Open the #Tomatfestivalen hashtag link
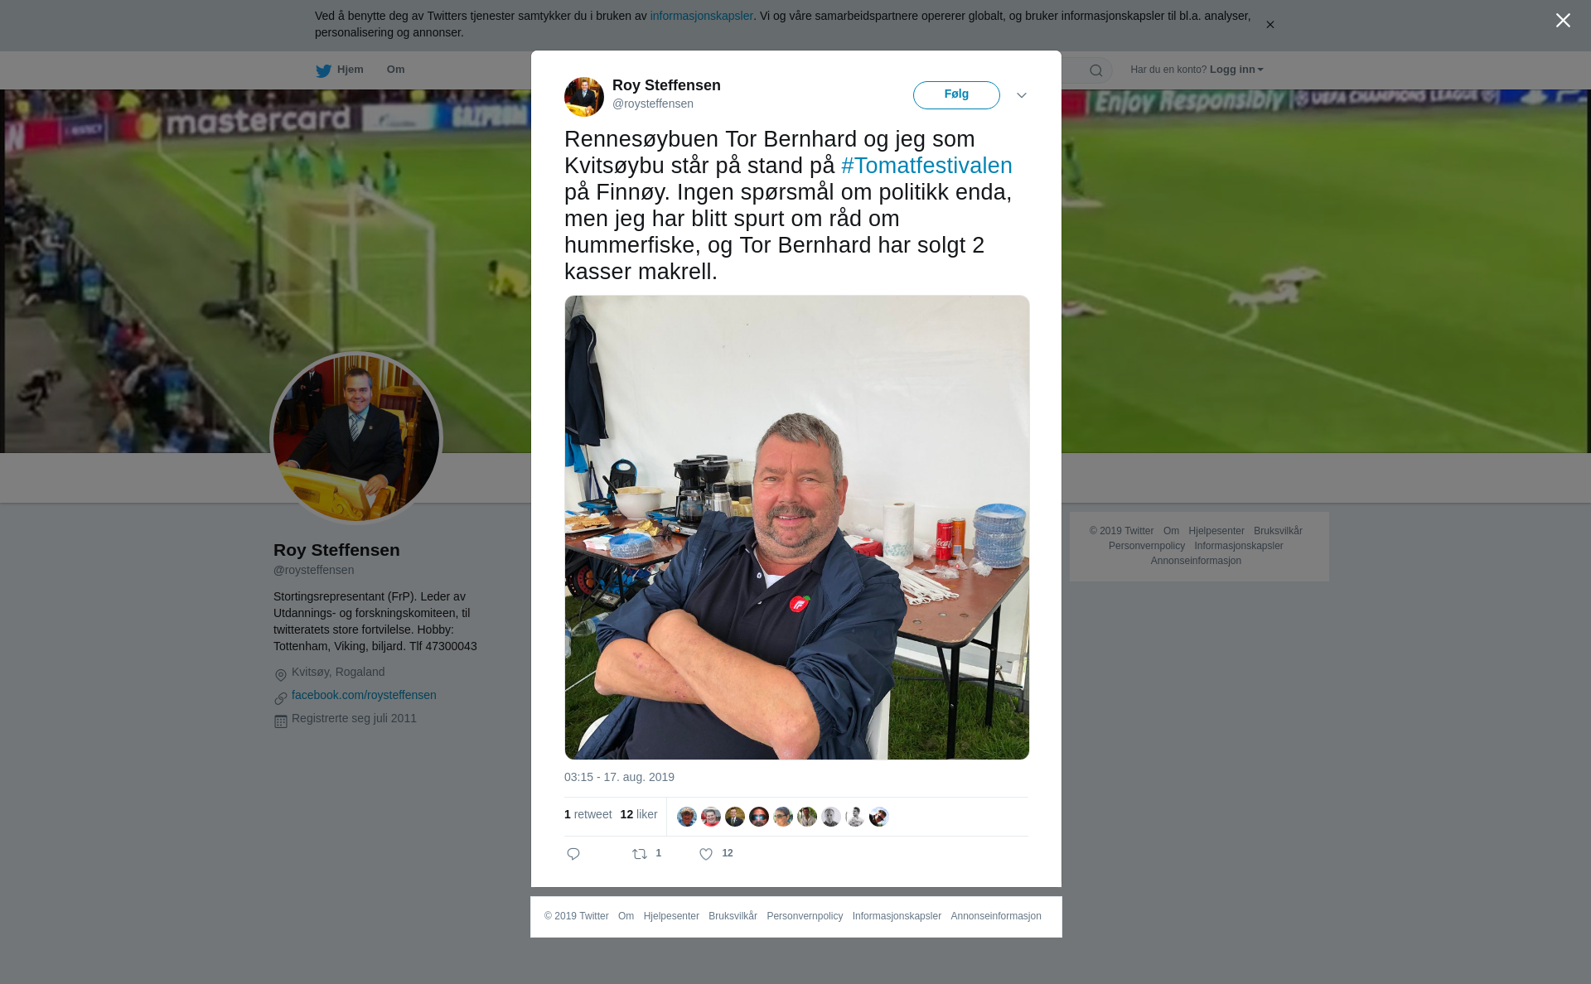Viewport: 1591px width, 984px height. (926, 166)
